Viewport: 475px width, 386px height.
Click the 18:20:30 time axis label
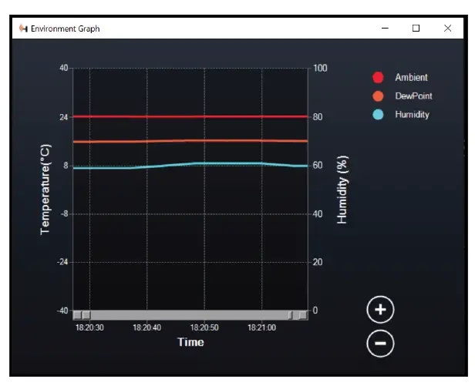89,327
